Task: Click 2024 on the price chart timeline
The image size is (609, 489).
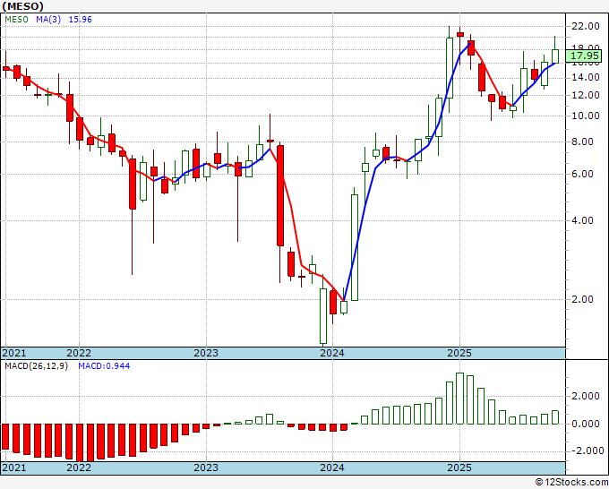Action: 332,353
